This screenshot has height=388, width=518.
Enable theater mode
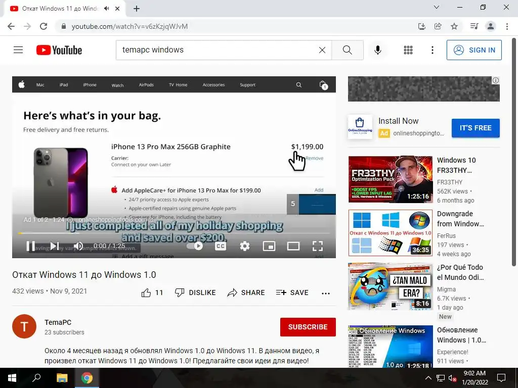293,246
